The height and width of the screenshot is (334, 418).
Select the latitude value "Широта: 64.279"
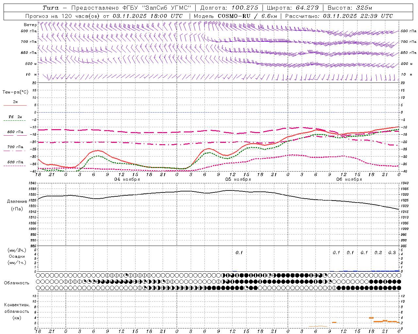tap(293, 8)
